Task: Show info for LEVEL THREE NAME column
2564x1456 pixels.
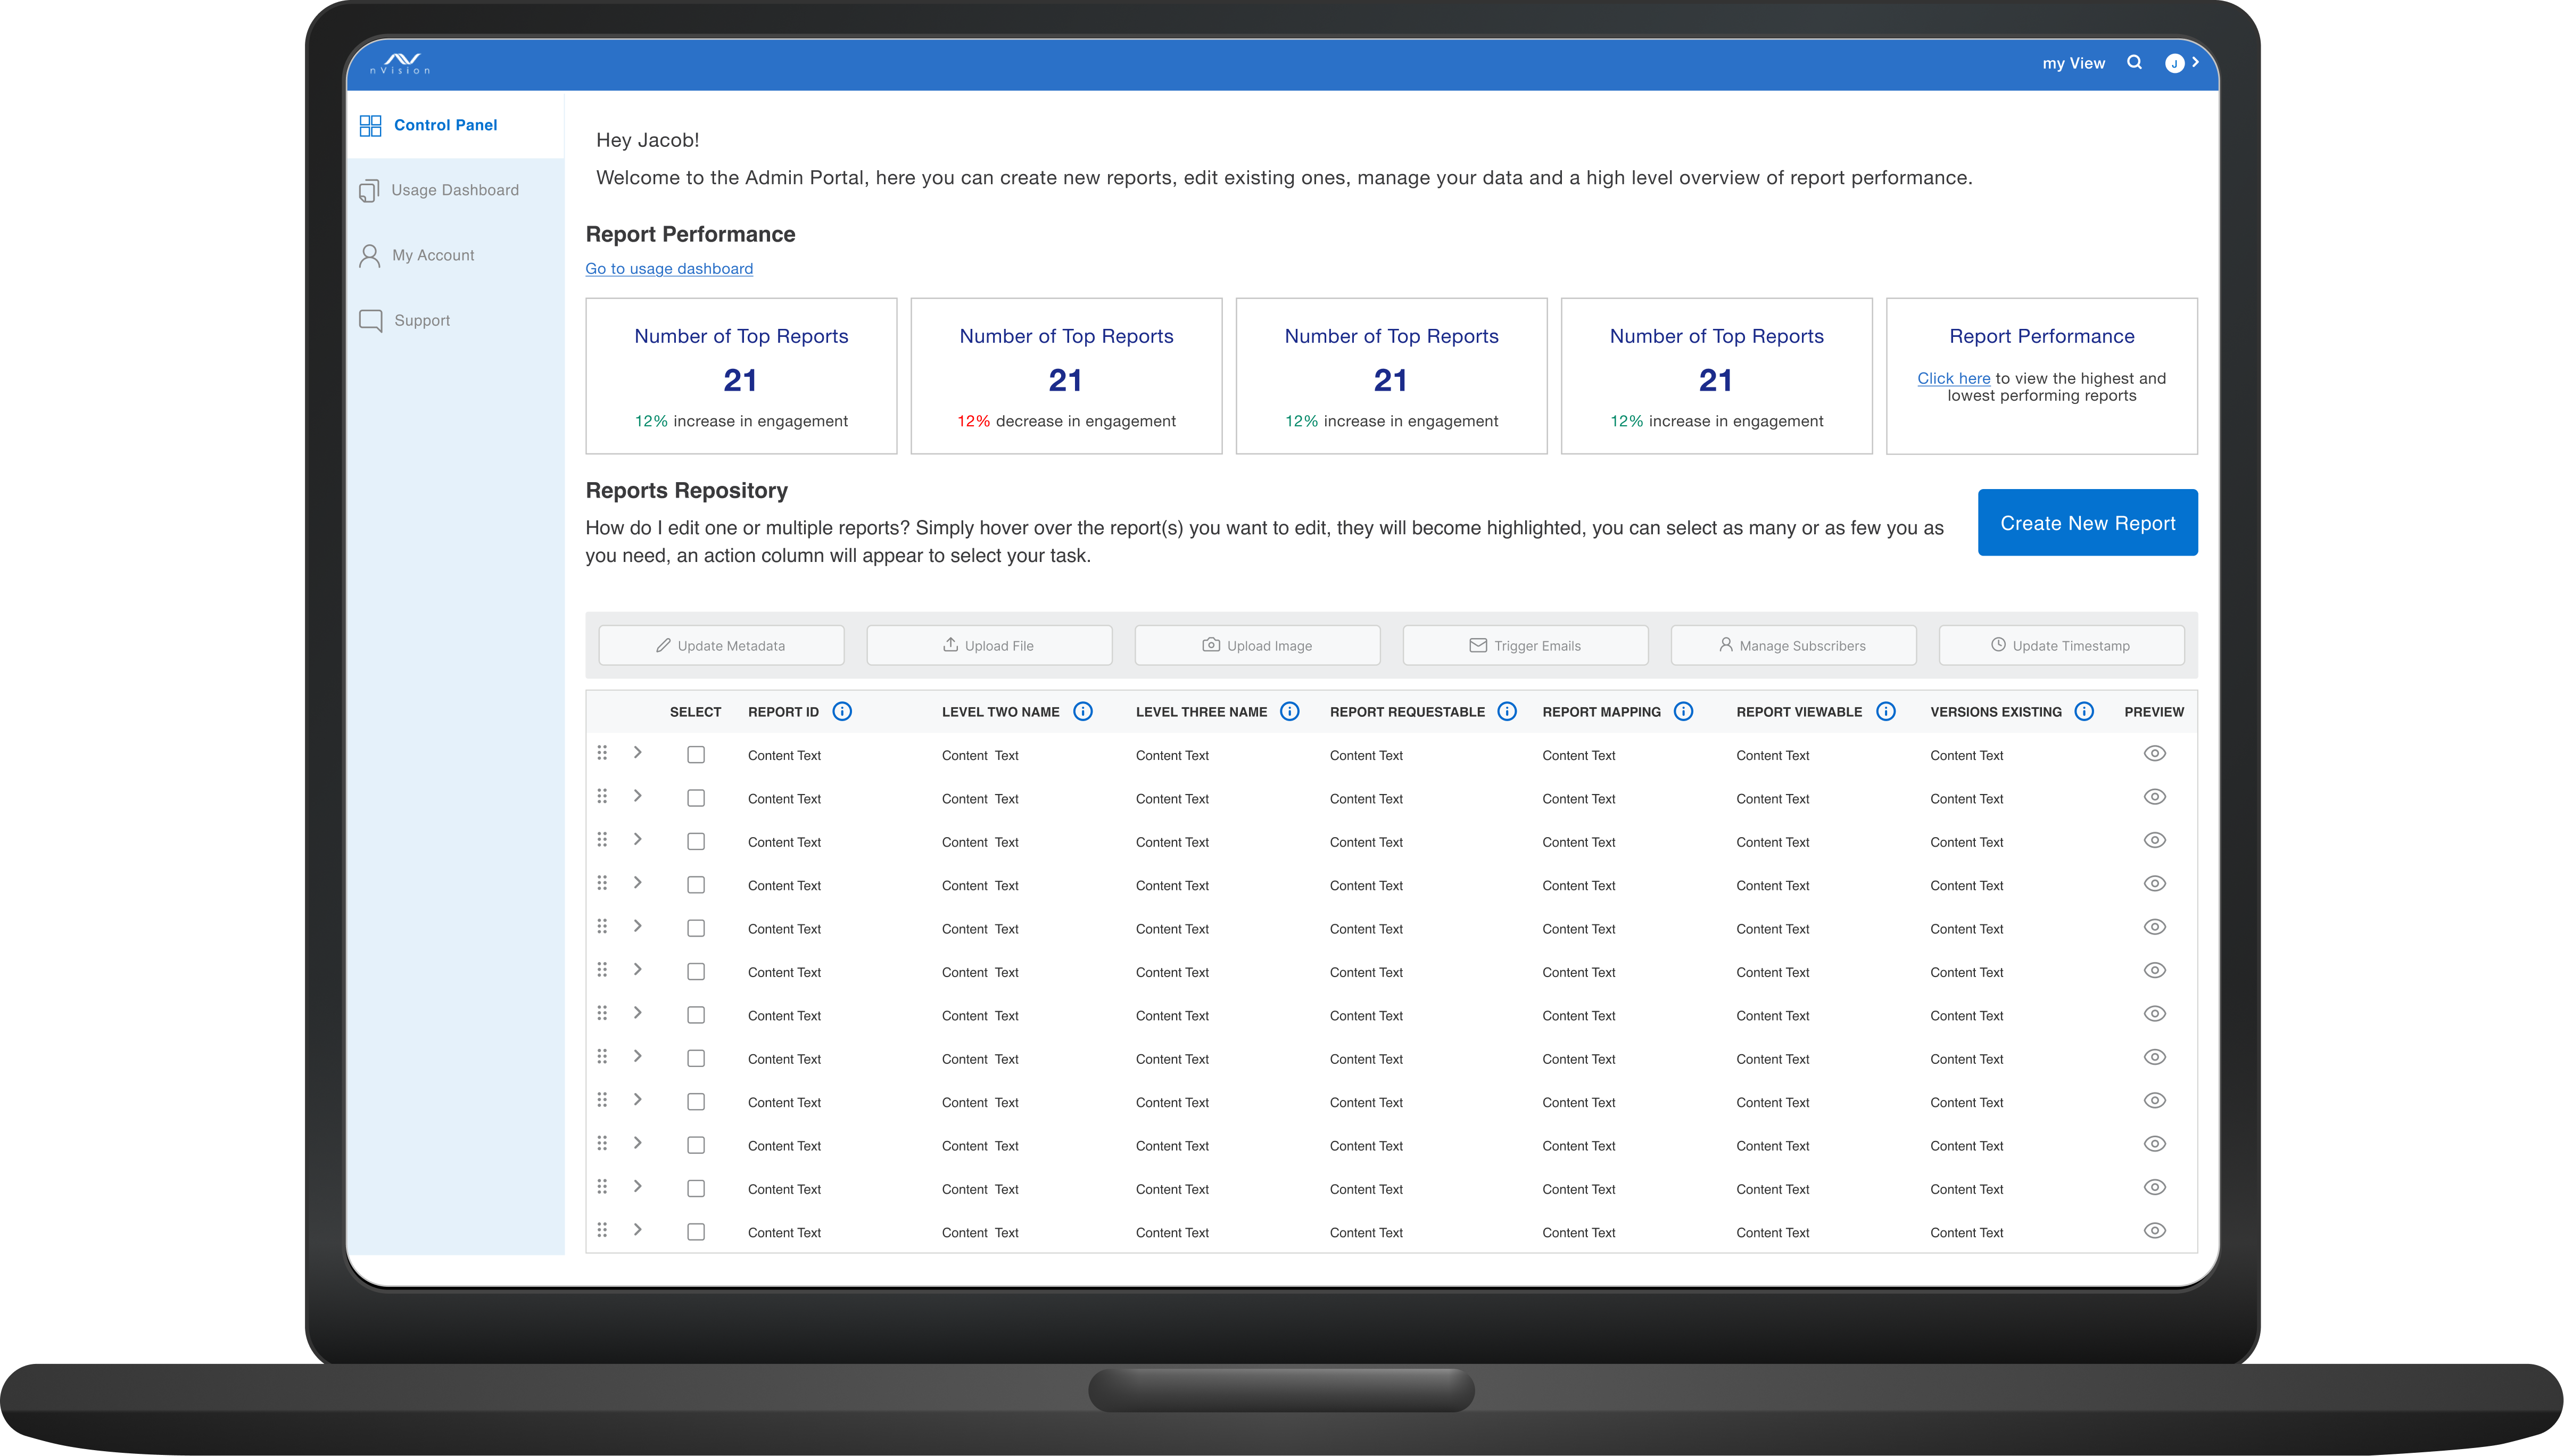Action: (1290, 711)
